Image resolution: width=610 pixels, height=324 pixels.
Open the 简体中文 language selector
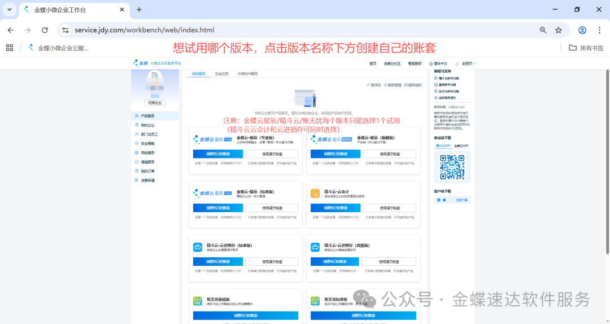[x=439, y=64]
